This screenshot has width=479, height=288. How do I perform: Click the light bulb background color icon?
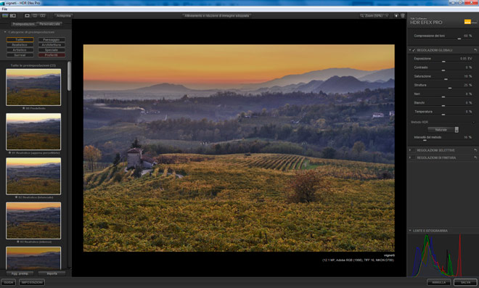click(x=396, y=15)
